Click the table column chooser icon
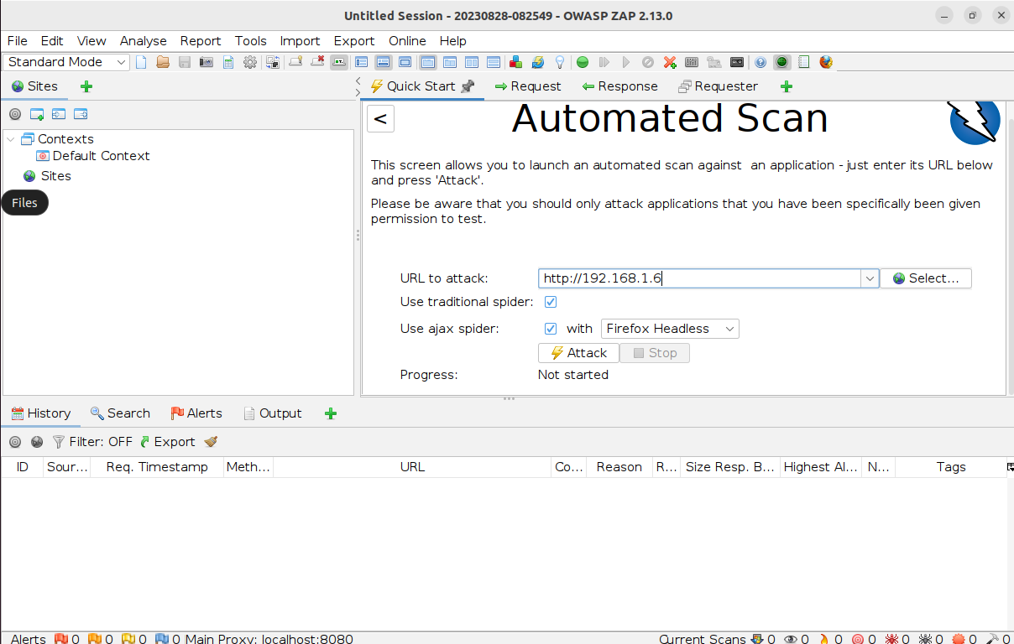 click(x=1010, y=467)
